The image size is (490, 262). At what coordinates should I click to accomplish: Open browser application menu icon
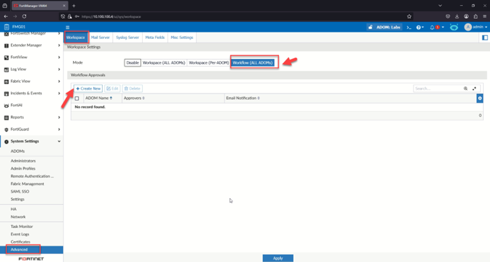[484, 16]
